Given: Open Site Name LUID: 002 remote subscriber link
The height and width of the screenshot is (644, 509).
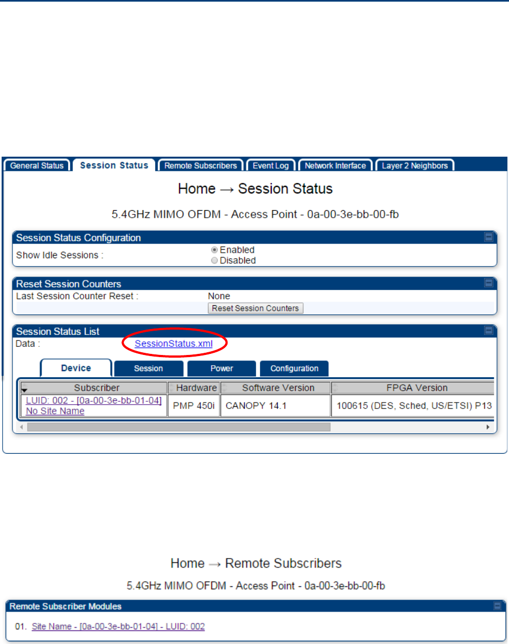Looking at the screenshot, I should [x=118, y=626].
